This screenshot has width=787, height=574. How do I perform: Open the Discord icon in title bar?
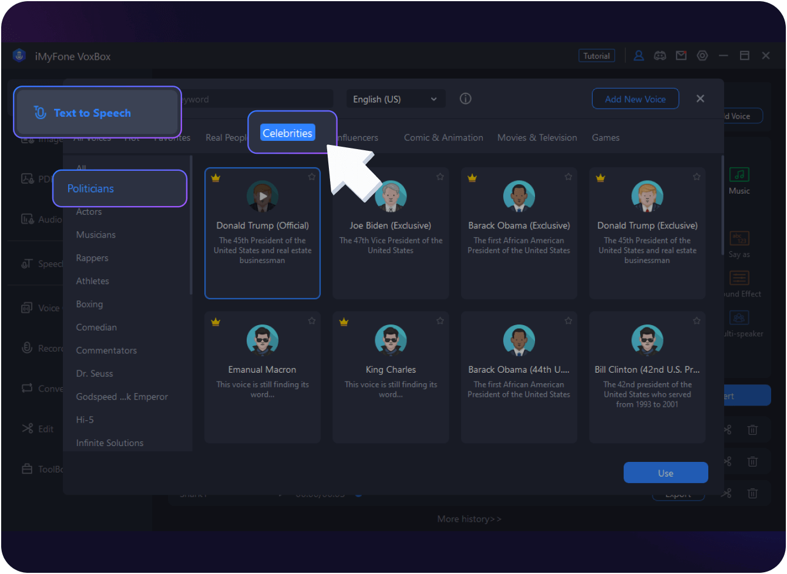660,56
